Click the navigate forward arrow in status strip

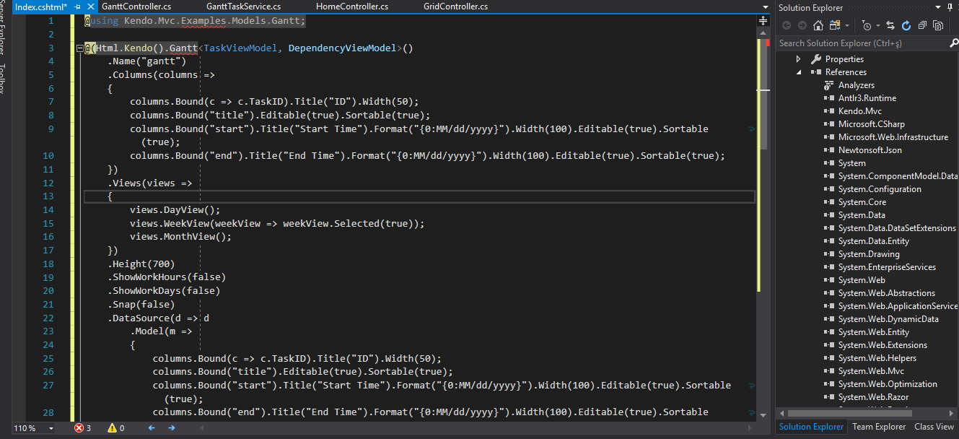click(x=172, y=428)
